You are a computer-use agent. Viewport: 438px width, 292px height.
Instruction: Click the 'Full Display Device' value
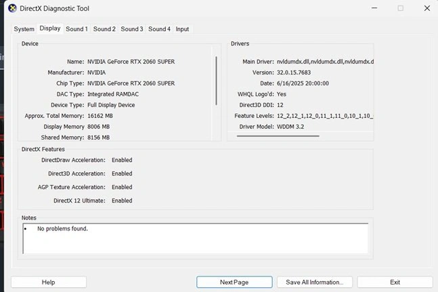[x=111, y=105]
